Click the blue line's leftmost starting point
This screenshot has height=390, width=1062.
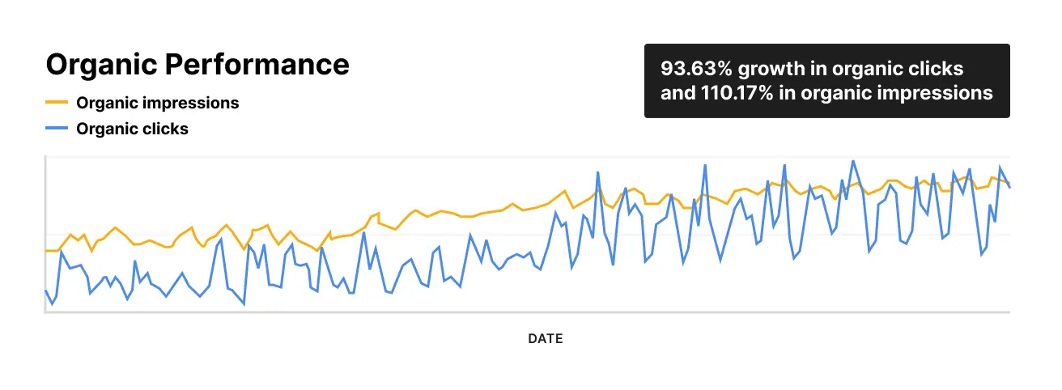click(46, 290)
